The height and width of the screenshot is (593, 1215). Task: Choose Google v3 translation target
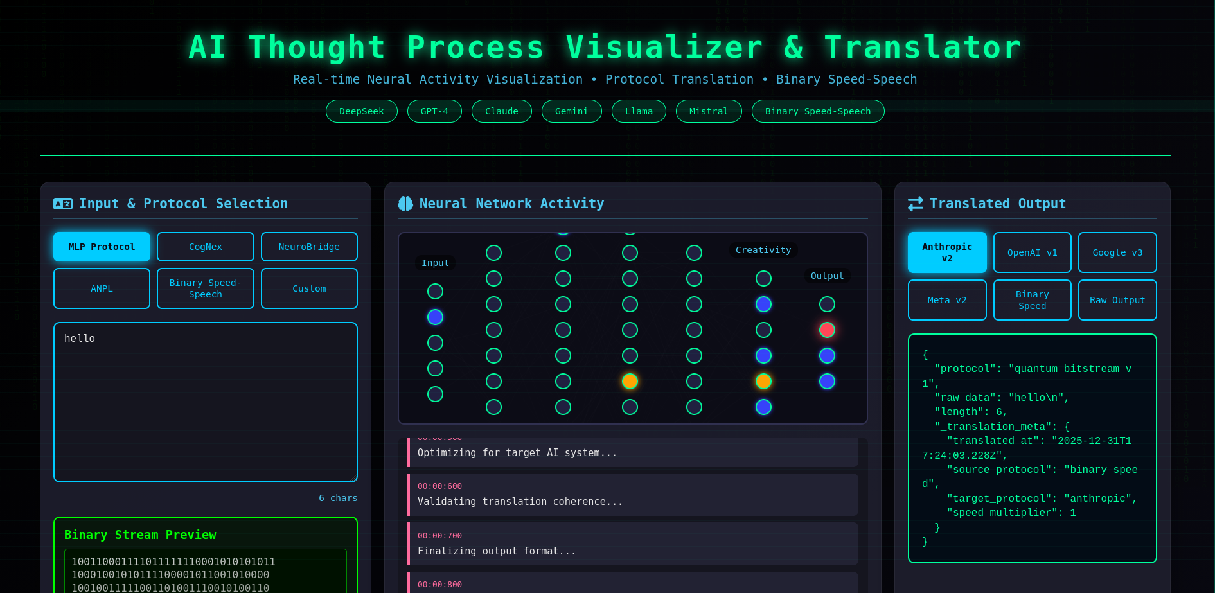pyautogui.click(x=1117, y=252)
